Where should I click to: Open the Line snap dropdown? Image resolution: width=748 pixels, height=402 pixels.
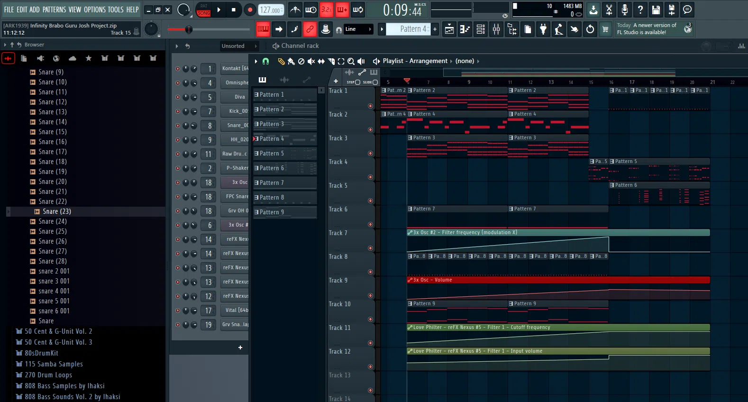359,29
